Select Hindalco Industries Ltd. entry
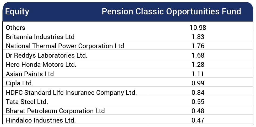The width and height of the screenshot is (256, 127). coord(41,120)
